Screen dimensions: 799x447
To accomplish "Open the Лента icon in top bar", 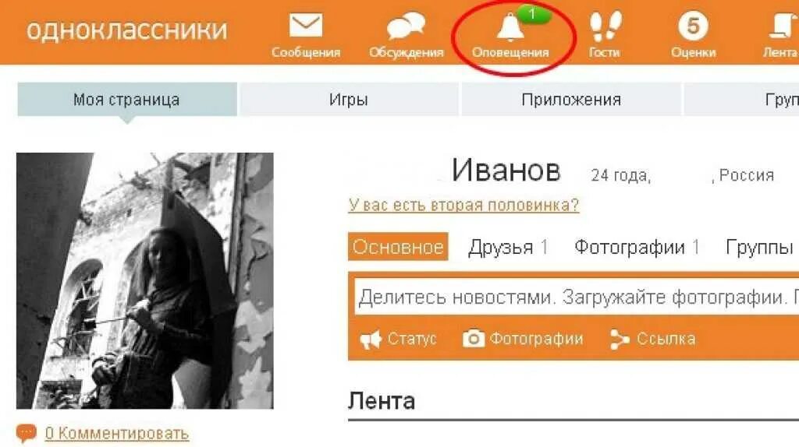I will (x=783, y=26).
